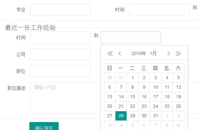
Task: Select January 2 in calendar
Action: click(144, 78)
